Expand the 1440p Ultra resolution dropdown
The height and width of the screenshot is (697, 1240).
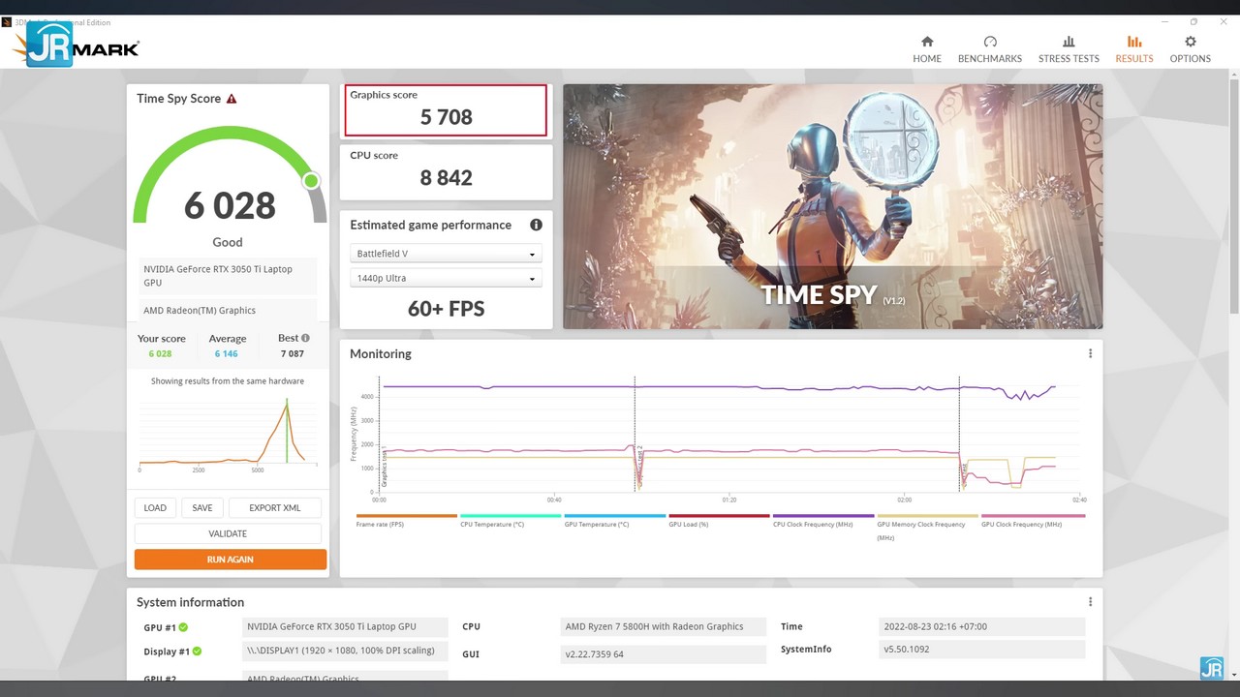pyautogui.click(x=446, y=279)
